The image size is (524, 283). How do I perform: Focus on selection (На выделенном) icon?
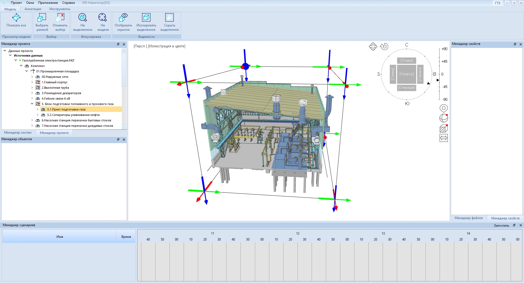click(82, 18)
